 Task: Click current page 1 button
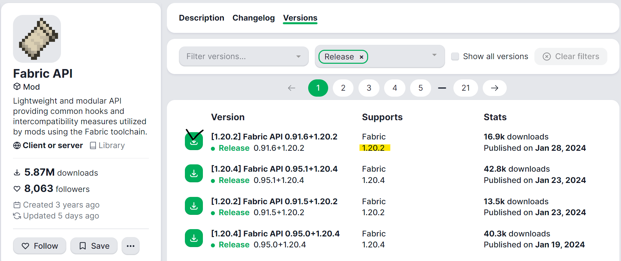318,88
